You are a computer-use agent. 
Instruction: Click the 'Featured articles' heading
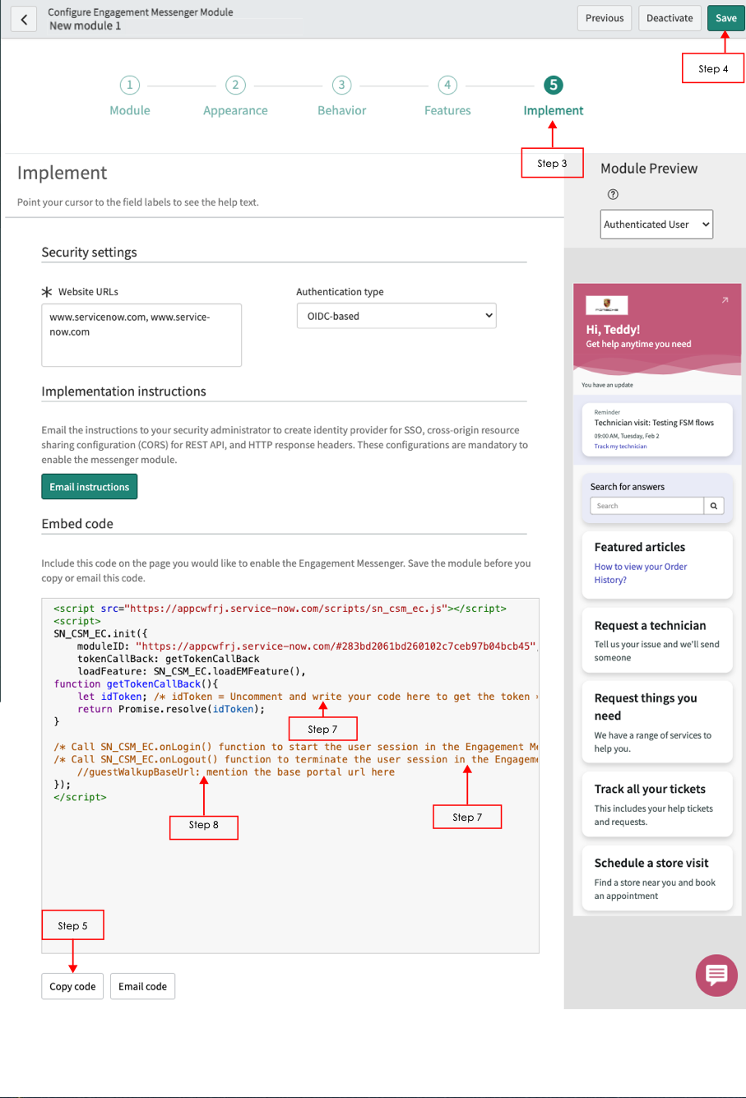tap(640, 547)
